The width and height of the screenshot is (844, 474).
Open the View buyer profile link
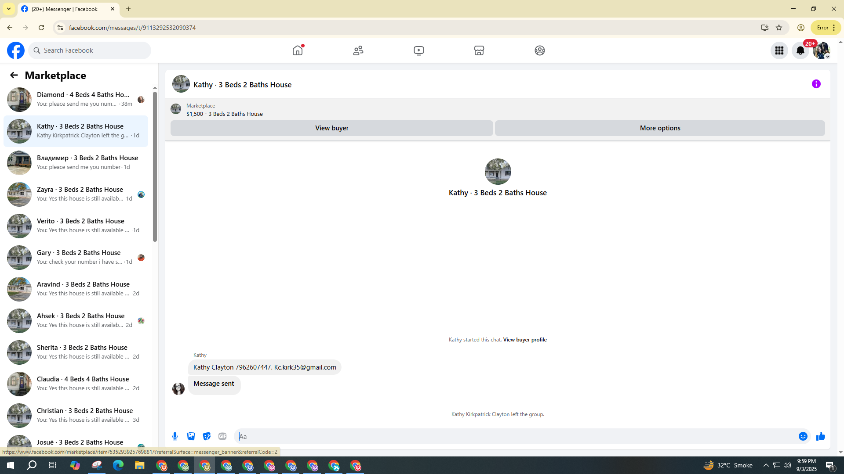[x=525, y=340]
